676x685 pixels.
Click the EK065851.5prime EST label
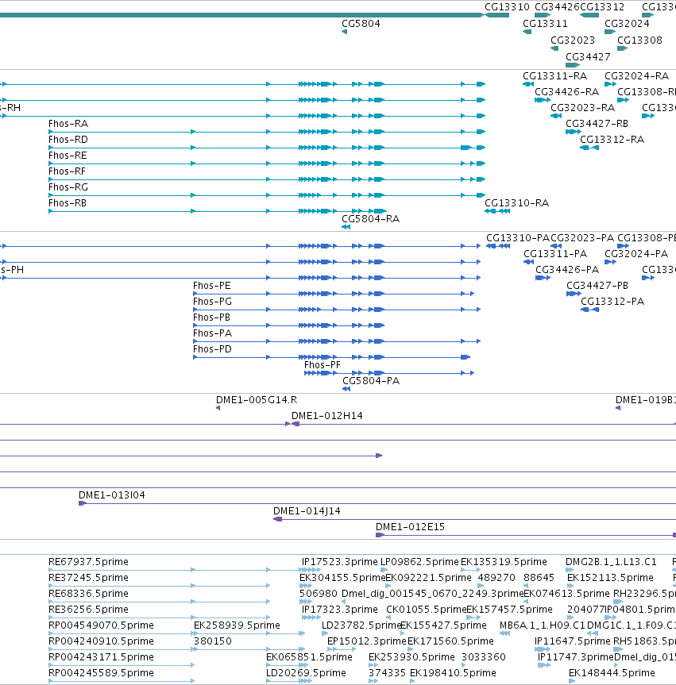(309, 657)
